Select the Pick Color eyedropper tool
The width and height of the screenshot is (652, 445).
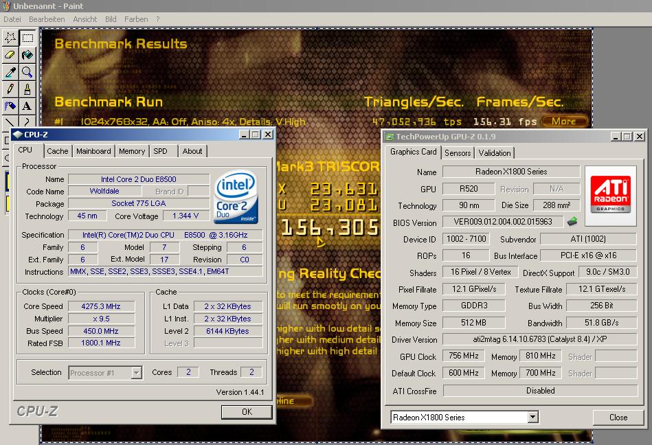pos(10,72)
